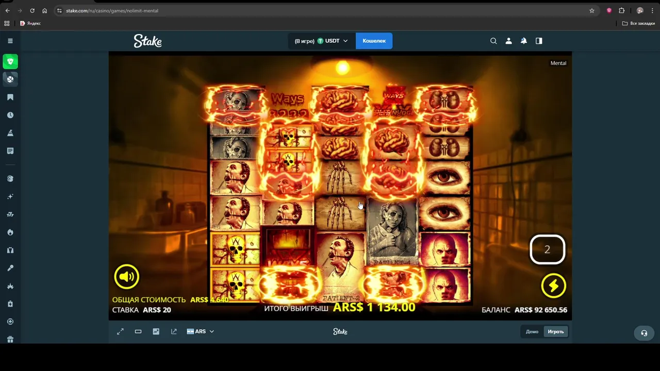Viewport: 660px width, 371px height.
Task: Open live statistics chart icon
Action: (156, 331)
